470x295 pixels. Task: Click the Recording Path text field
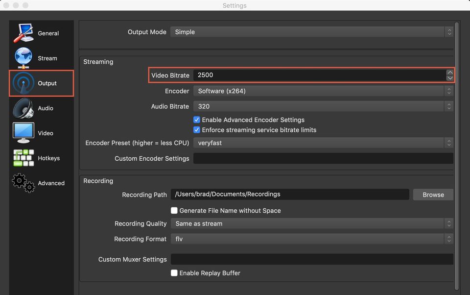290,194
